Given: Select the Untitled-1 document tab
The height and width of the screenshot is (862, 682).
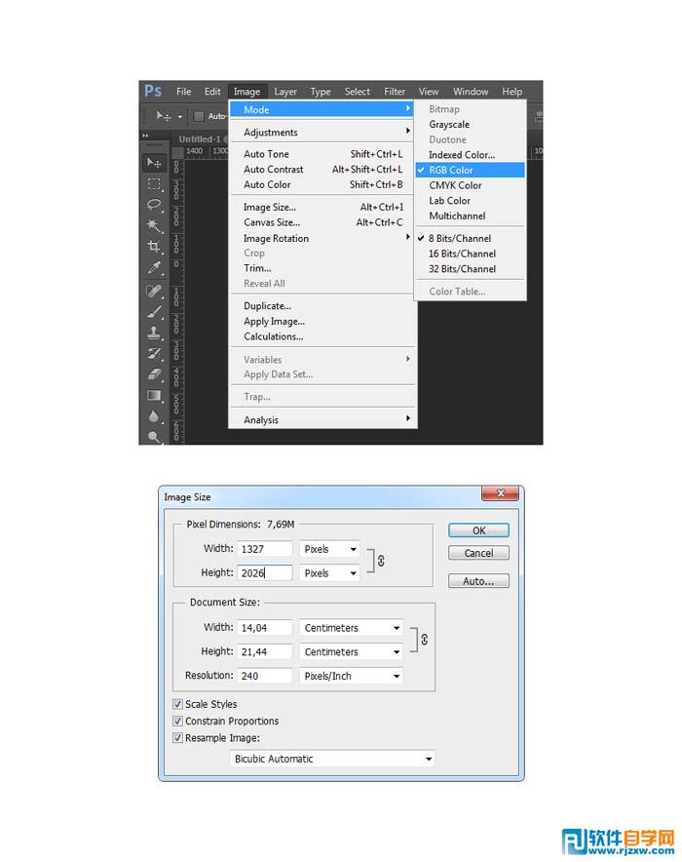Looking at the screenshot, I should pyautogui.click(x=201, y=139).
